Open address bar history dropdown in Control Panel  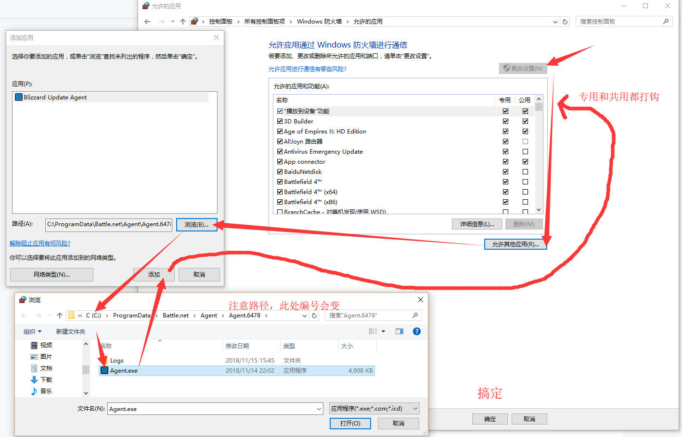coord(555,22)
